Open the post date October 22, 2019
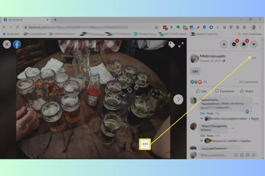 tap(210, 61)
